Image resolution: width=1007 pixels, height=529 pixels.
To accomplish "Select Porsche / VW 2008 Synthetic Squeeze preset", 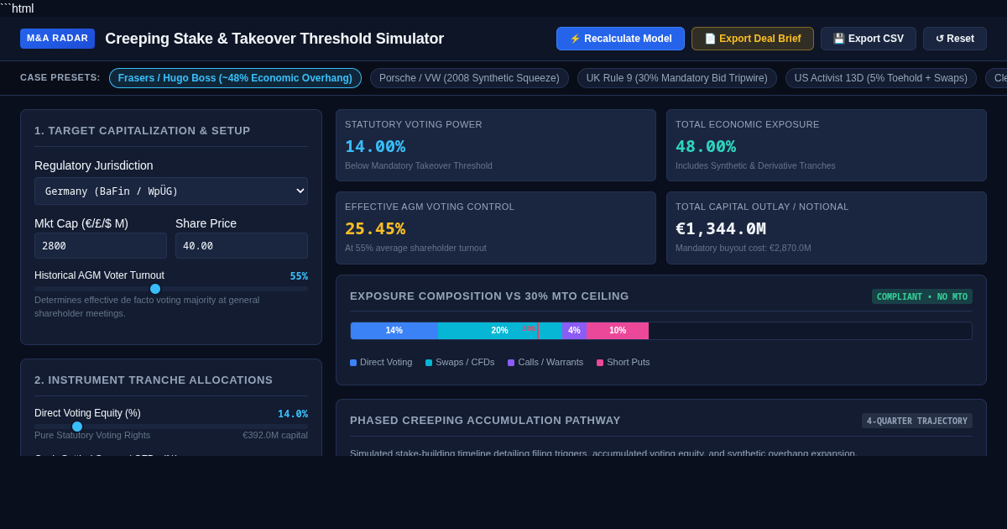I will pos(469,78).
